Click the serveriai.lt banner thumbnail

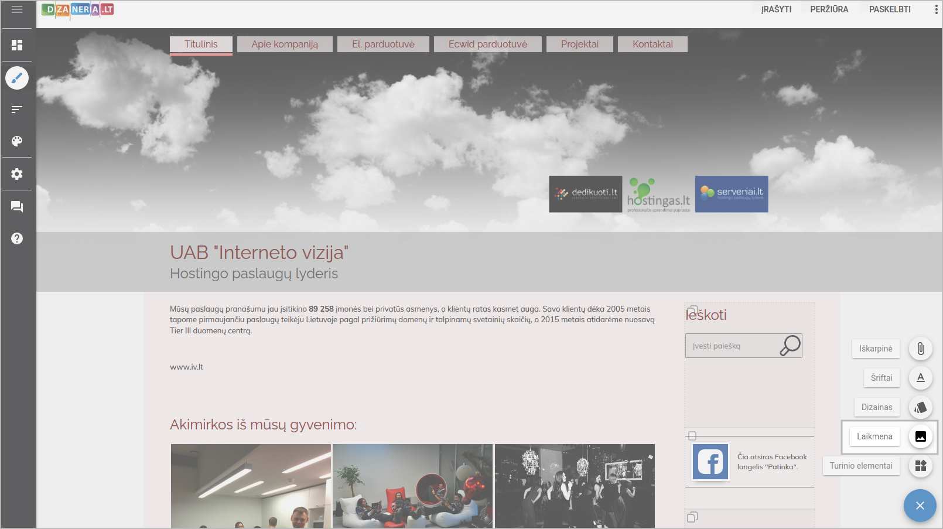(x=731, y=194)
